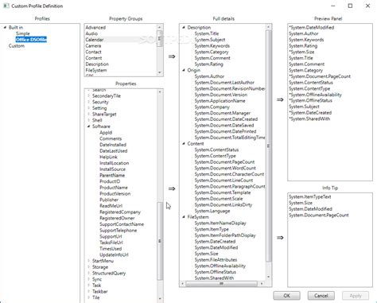Collapse the Description group in Full details
377x303 pixels.
184,27
